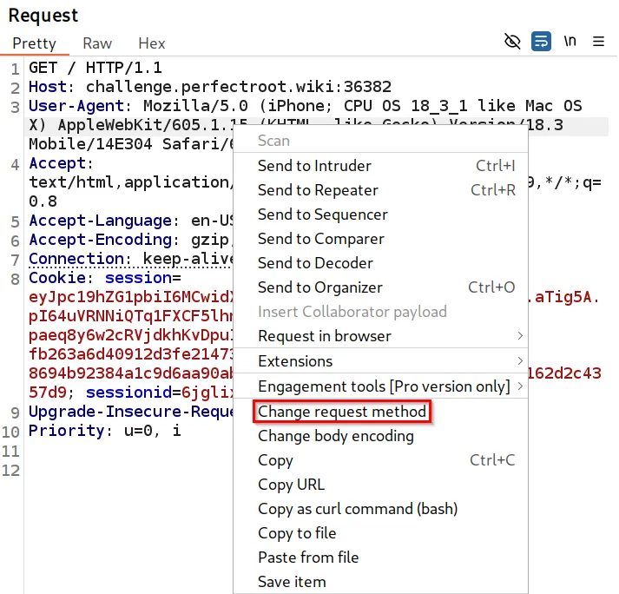The height and width of the screenshot is (594, 619).
Task: Toggle hide non-printable characters eye icon
Action: (x=513, y=41)
